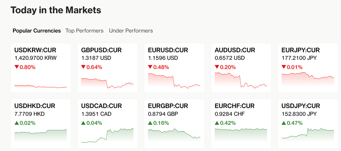Image resolution: width=341 pixels, height=151 pixels.
Task: Click the red down arrow on EURUSD
Action: pos(150,67)
